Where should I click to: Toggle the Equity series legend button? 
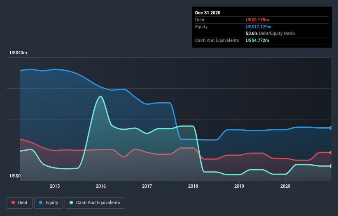49,203
